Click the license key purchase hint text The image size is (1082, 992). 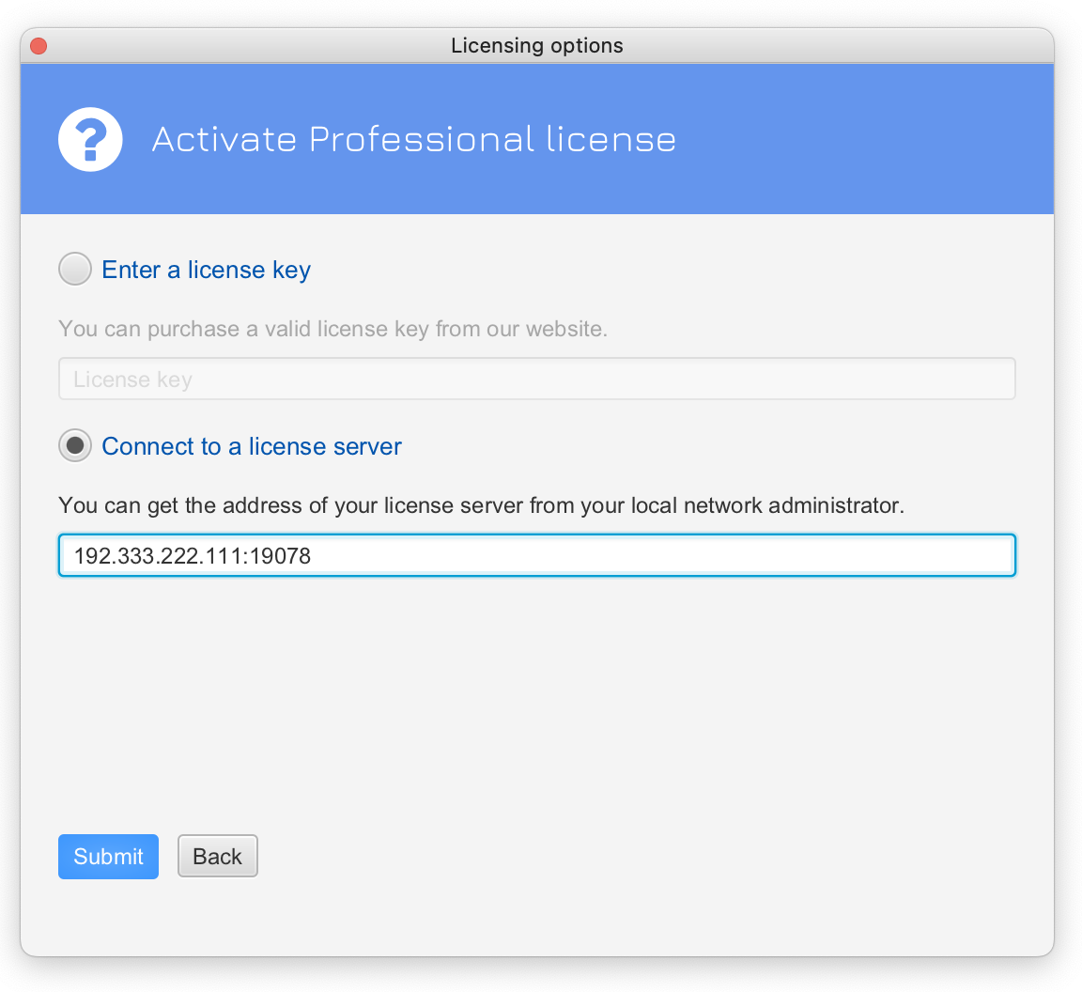[x=332, y=330]
